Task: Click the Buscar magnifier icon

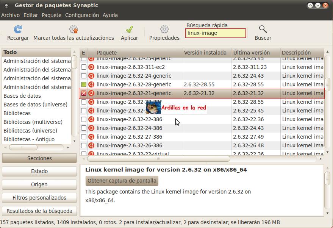Action: 263,29
